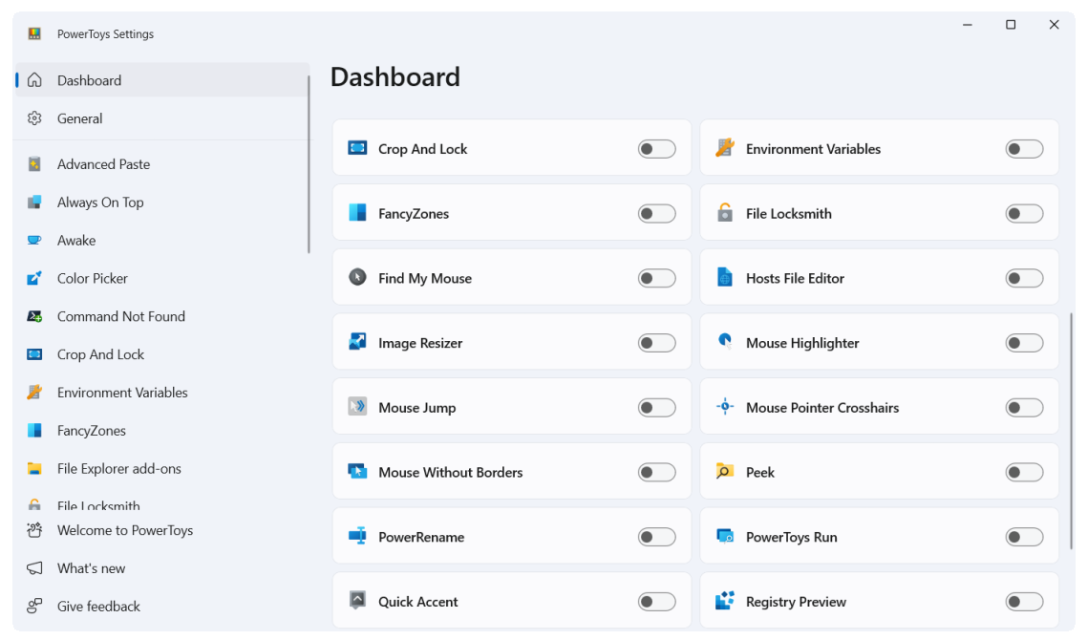Click the Color Picker icon in sidebar
The width and height of the screenshot is (1088, 640).
click(34, 278)
